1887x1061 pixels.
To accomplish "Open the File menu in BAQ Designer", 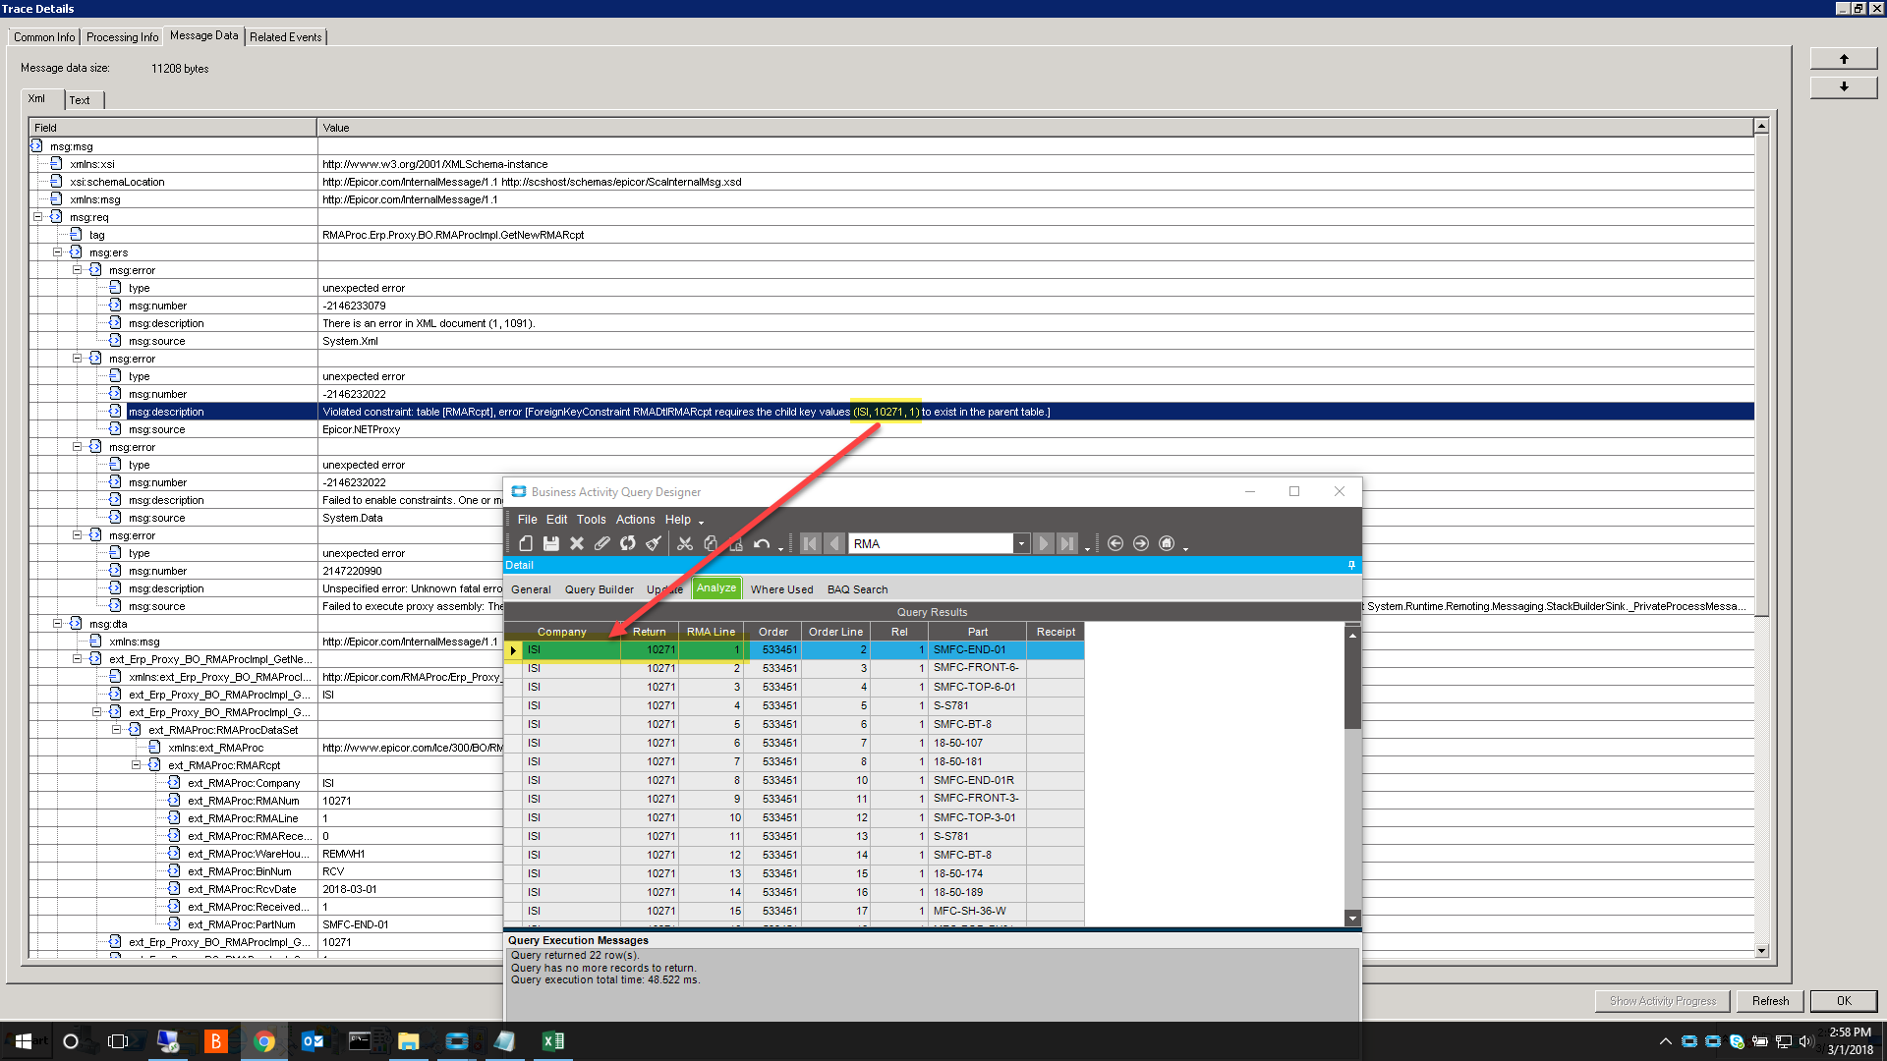I will tap(528, 520).
